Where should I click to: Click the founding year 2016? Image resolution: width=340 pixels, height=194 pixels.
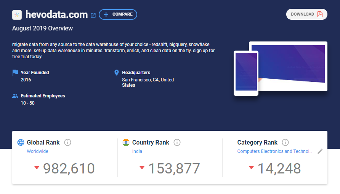pos(26,80)
